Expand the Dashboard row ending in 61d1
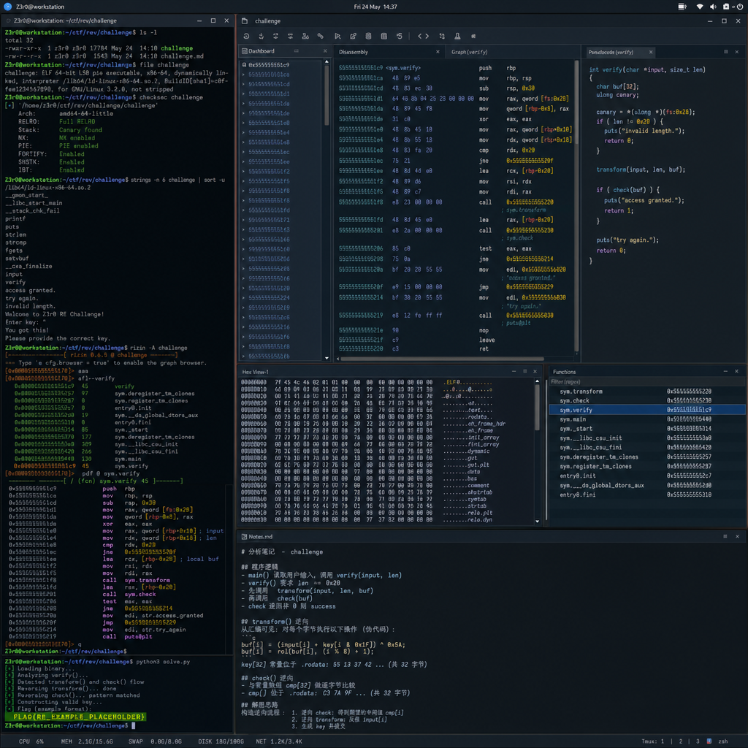748x748 pixels. click(243, 94)
